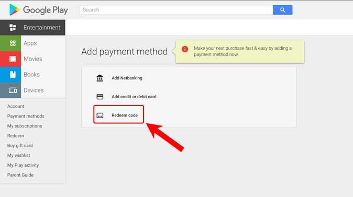353x197 pixels.
Task: Click the Entertainment grid icon
Action: (x=13, y=27)
